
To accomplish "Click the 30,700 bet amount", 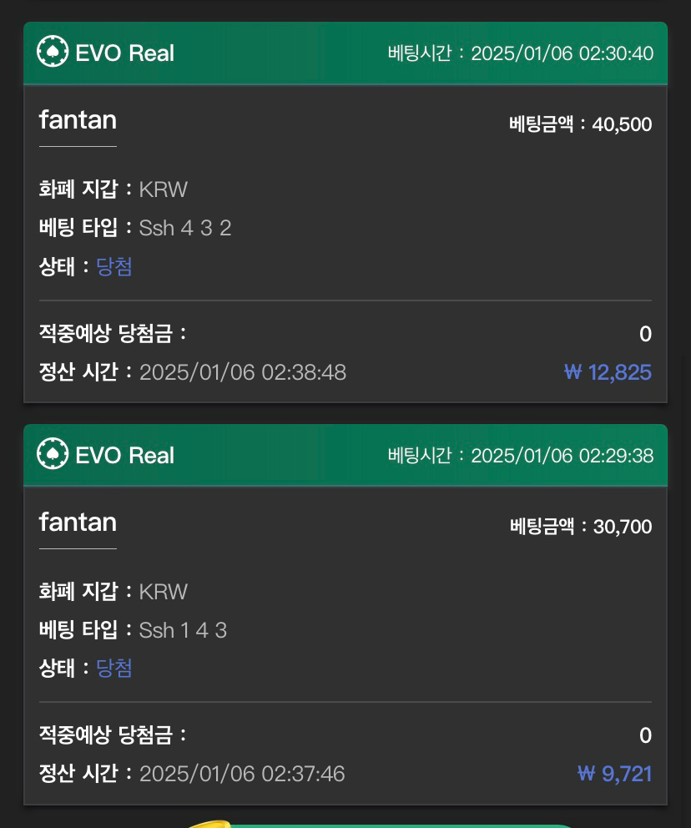I will pyautogui.click(x=622, y=527).
